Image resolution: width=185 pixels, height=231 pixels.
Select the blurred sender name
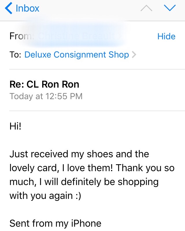click(x=78, y=36)
